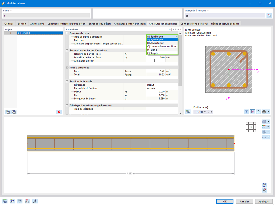Collapse the Position de la travée group
The width and height of the screenshot is (275, 206).
click(67, 81)
